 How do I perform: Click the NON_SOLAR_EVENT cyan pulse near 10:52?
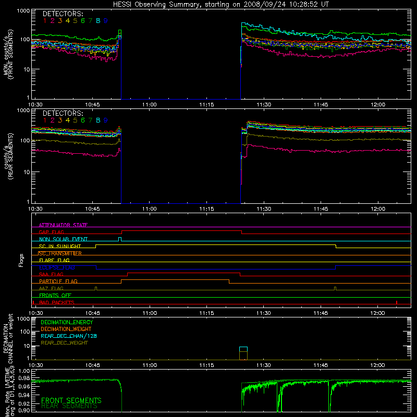120,239
